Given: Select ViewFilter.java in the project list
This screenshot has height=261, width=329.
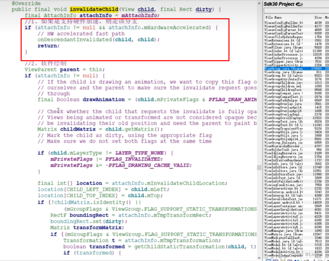Looking at the screenshot, I should 296,48.
